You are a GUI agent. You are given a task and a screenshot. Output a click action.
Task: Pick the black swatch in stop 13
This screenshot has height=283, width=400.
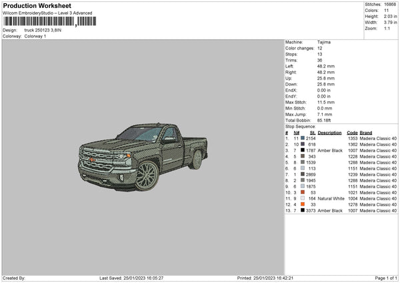click(x=303, y=210)
